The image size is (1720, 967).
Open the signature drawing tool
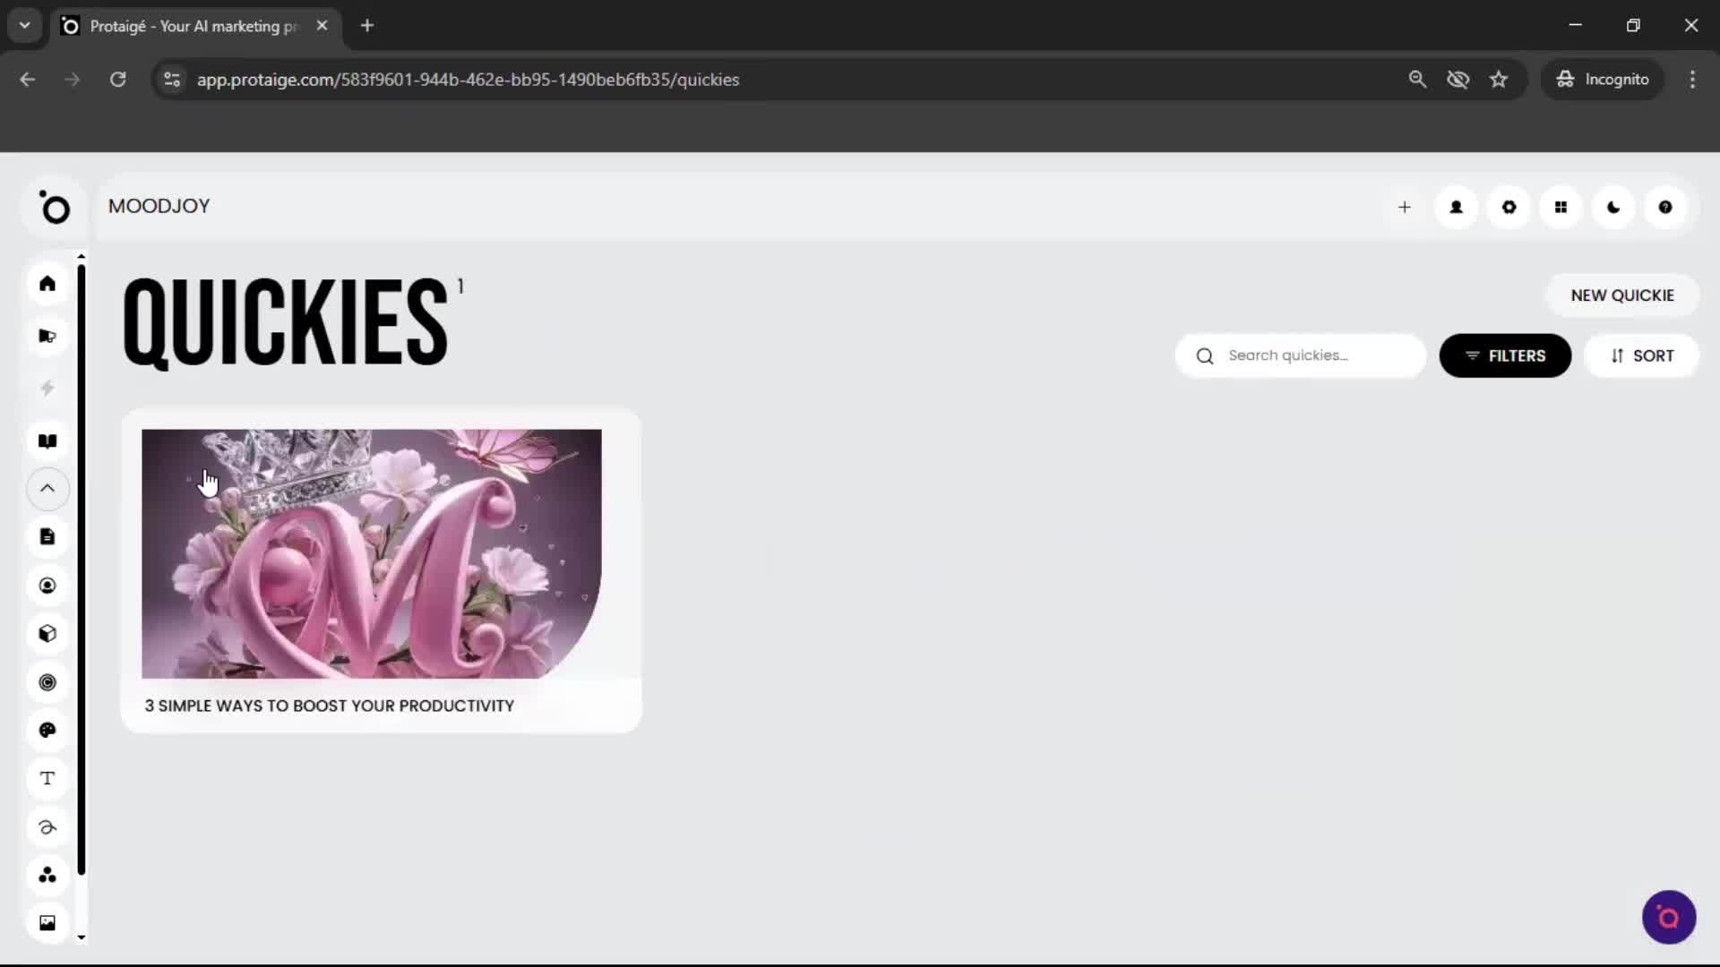pos(47,827)
